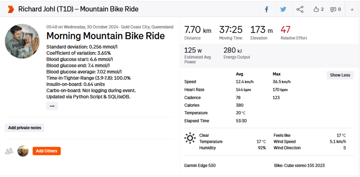Share activity on Facebook
Screen dimensions: 360x177
pos(266,9)
